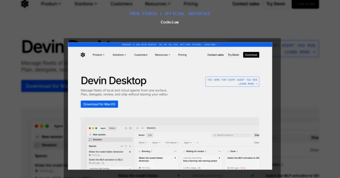This screenshot has width=340, height=178.
Task: Click the plus icon in Spaces header
Action: pyautogui.click(x=130, y=146)
